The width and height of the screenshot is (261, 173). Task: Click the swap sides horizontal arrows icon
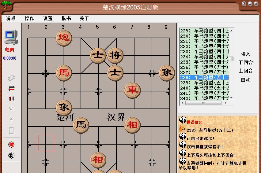pos(11,88)
